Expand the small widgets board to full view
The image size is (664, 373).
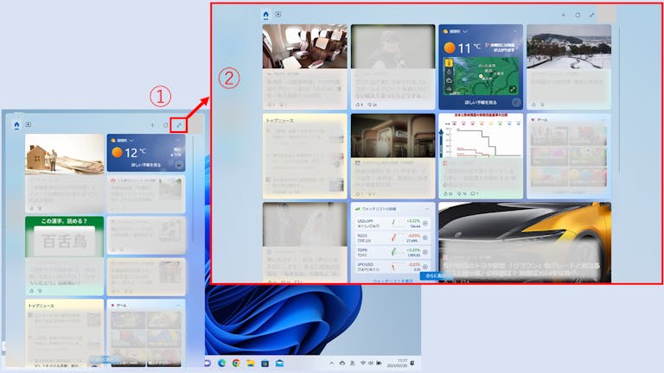(179, 125)
